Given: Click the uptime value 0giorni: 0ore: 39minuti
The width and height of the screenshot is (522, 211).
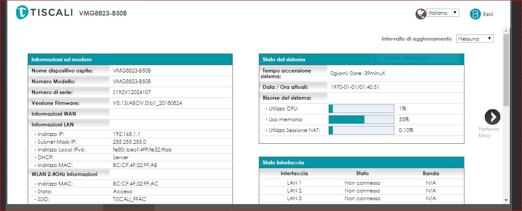Looking at the screenshot, I should [358, 73].
